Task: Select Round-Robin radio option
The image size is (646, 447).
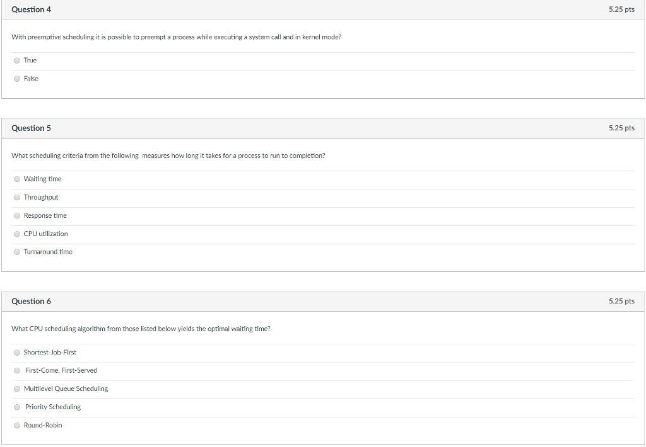Action: (x=17, y=426)
